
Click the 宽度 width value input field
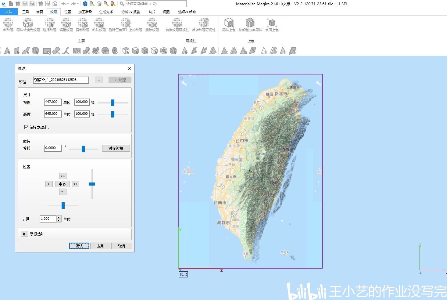pyautogui.click(x=53, y=102)
